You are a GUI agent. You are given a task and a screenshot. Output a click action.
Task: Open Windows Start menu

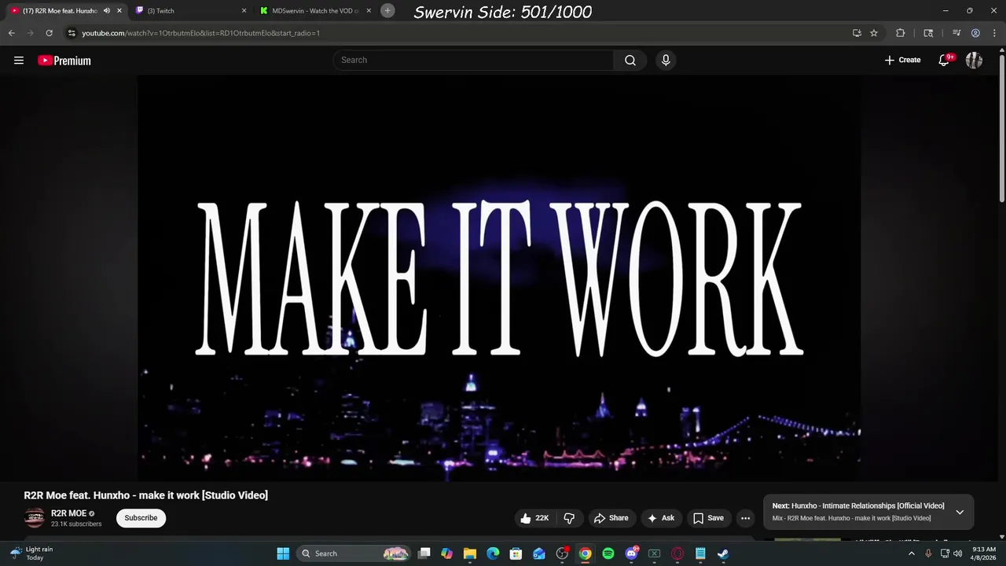click(x=283, y=553)
